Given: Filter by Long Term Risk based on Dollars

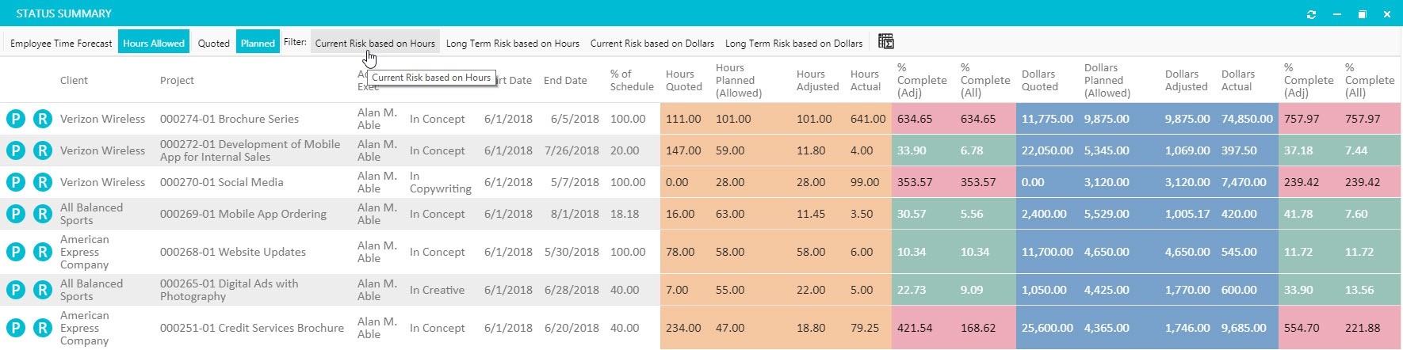Looking at the screenshot, I should 793,43.
